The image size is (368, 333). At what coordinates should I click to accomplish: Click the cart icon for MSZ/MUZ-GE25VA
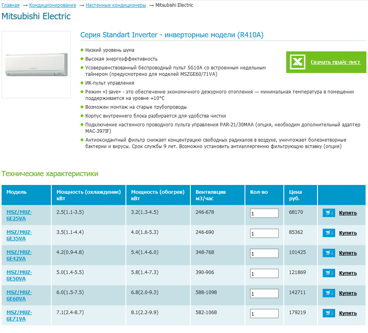[328, 213]
